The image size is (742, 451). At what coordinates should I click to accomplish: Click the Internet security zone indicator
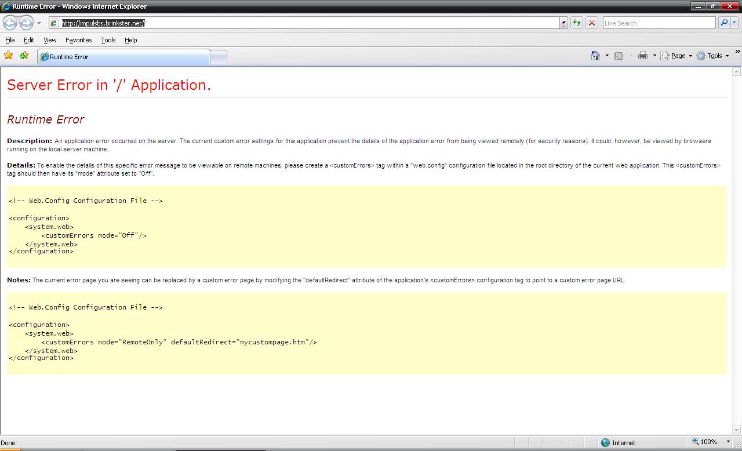[x=618, y=442]
